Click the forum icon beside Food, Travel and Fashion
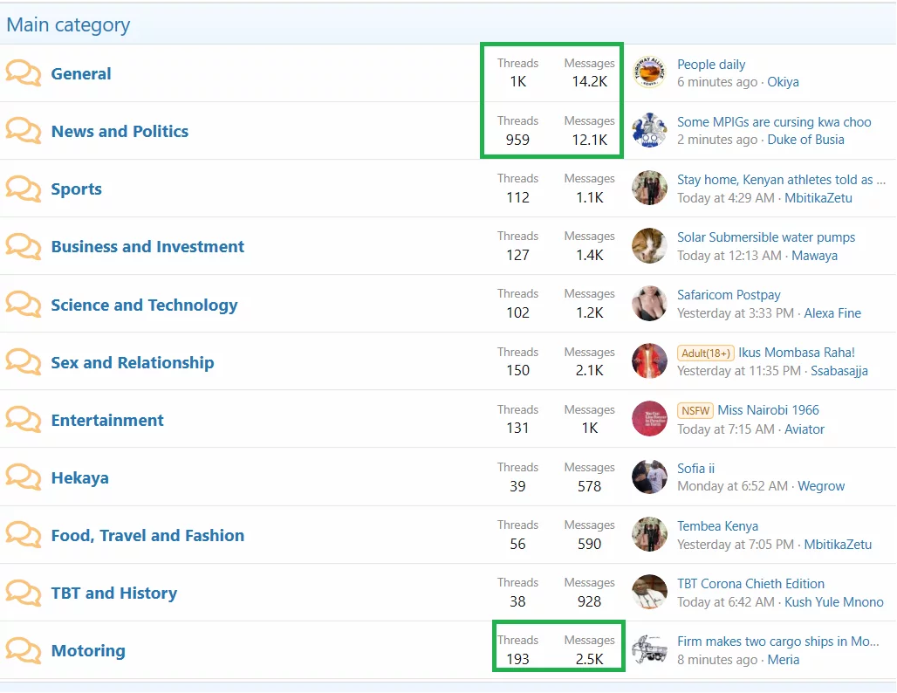897x693 pixels. point(24,535)
